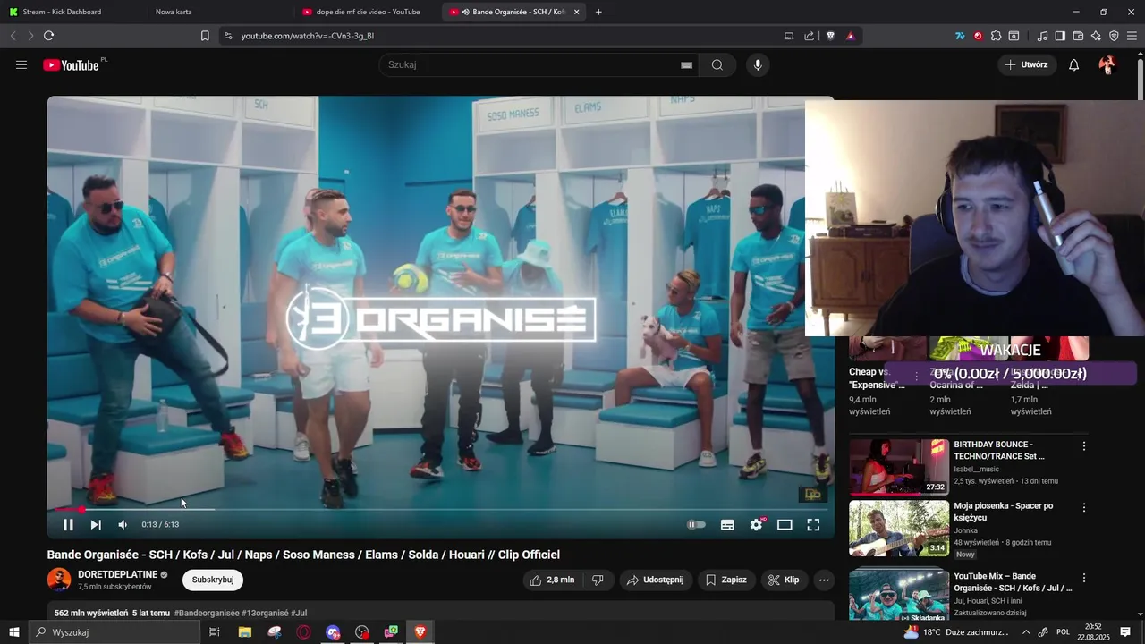
Task: Open the music playlist note icon in toolbar
Action: point(1042,36)
